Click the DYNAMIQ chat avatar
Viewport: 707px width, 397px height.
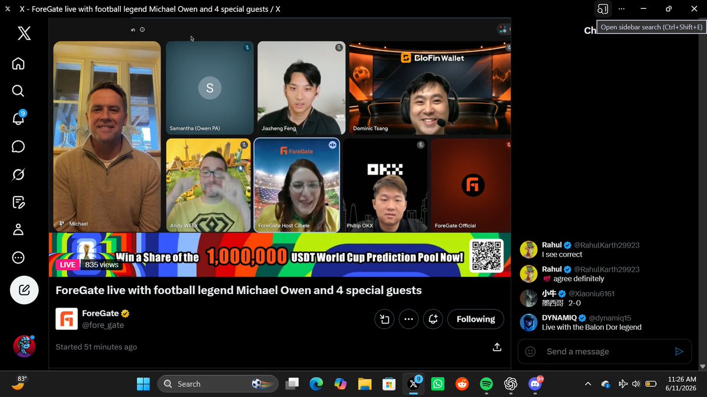click(528, 322)
